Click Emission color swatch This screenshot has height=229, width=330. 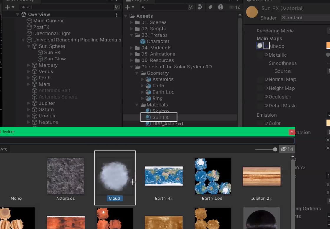coord(328,122)
